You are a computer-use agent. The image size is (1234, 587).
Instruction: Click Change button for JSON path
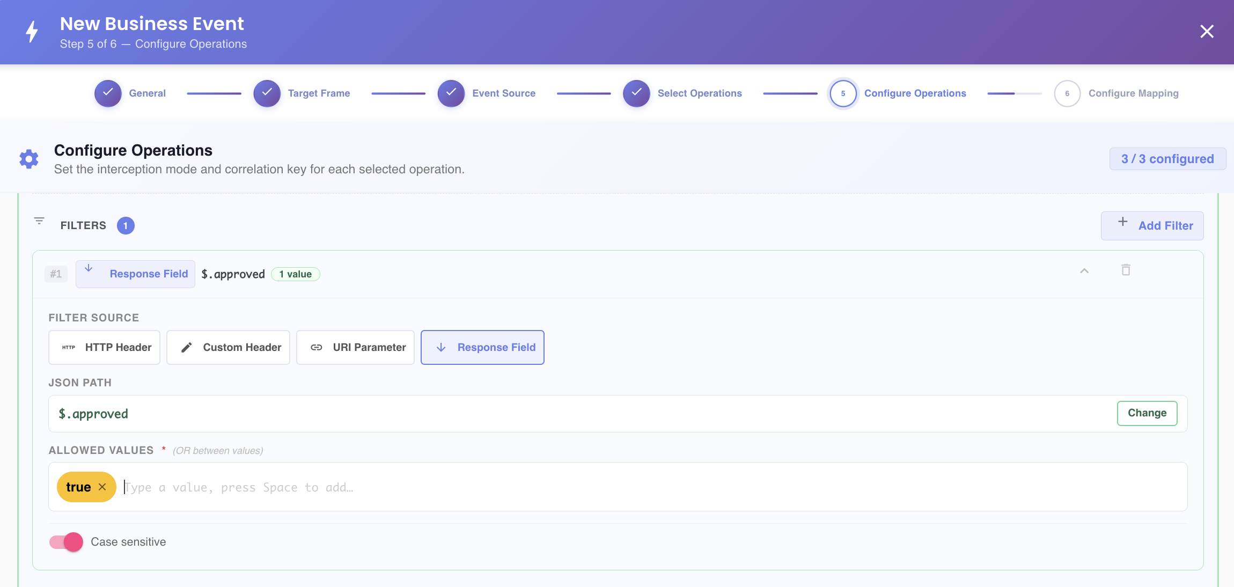tap(1147, 413)
